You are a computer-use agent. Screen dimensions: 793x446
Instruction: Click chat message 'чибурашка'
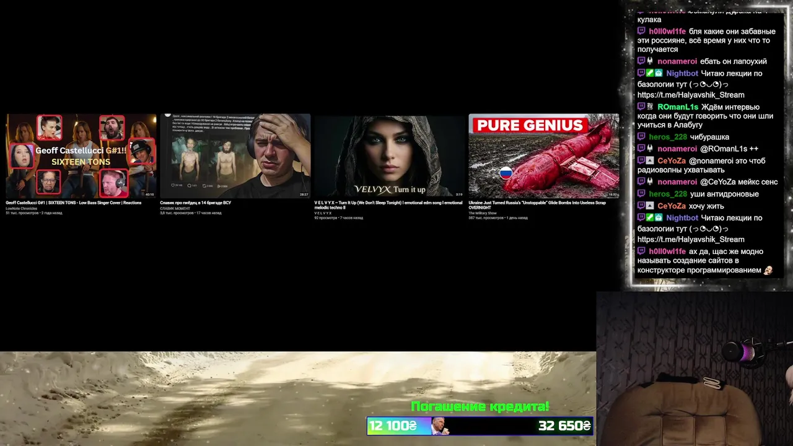pos(710,137)
